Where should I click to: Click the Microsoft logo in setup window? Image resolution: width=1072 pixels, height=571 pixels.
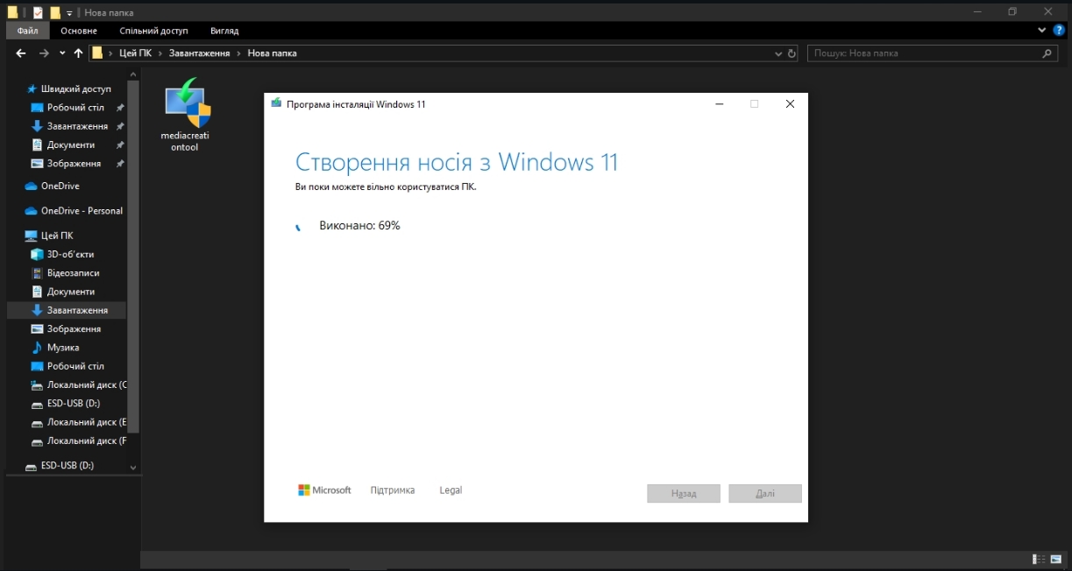pyautogui.click(x=324, y=490)
